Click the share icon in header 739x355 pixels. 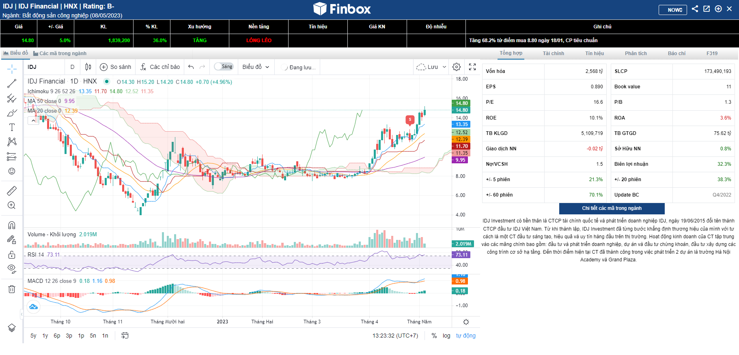[x=695, y=9]
